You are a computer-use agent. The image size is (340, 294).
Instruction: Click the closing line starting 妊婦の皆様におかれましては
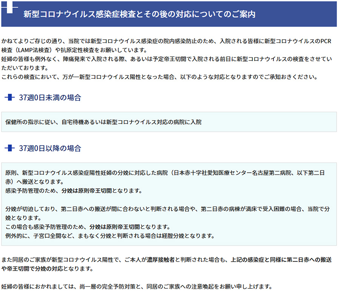[x=136, y=286]
